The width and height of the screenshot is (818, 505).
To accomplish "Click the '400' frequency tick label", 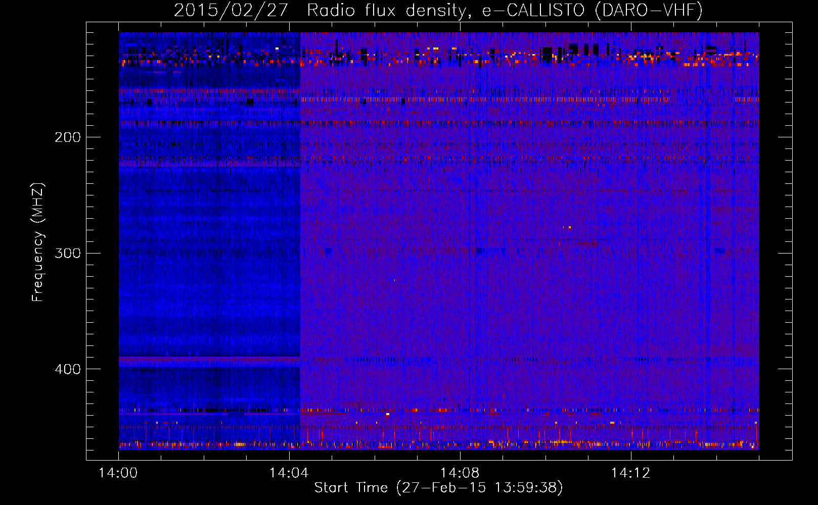I will 68,369.
